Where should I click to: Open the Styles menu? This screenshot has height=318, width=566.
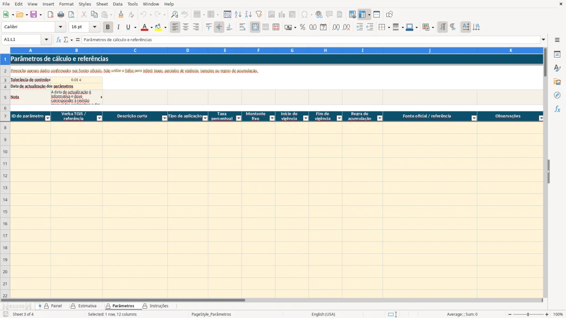pos(85,4)
